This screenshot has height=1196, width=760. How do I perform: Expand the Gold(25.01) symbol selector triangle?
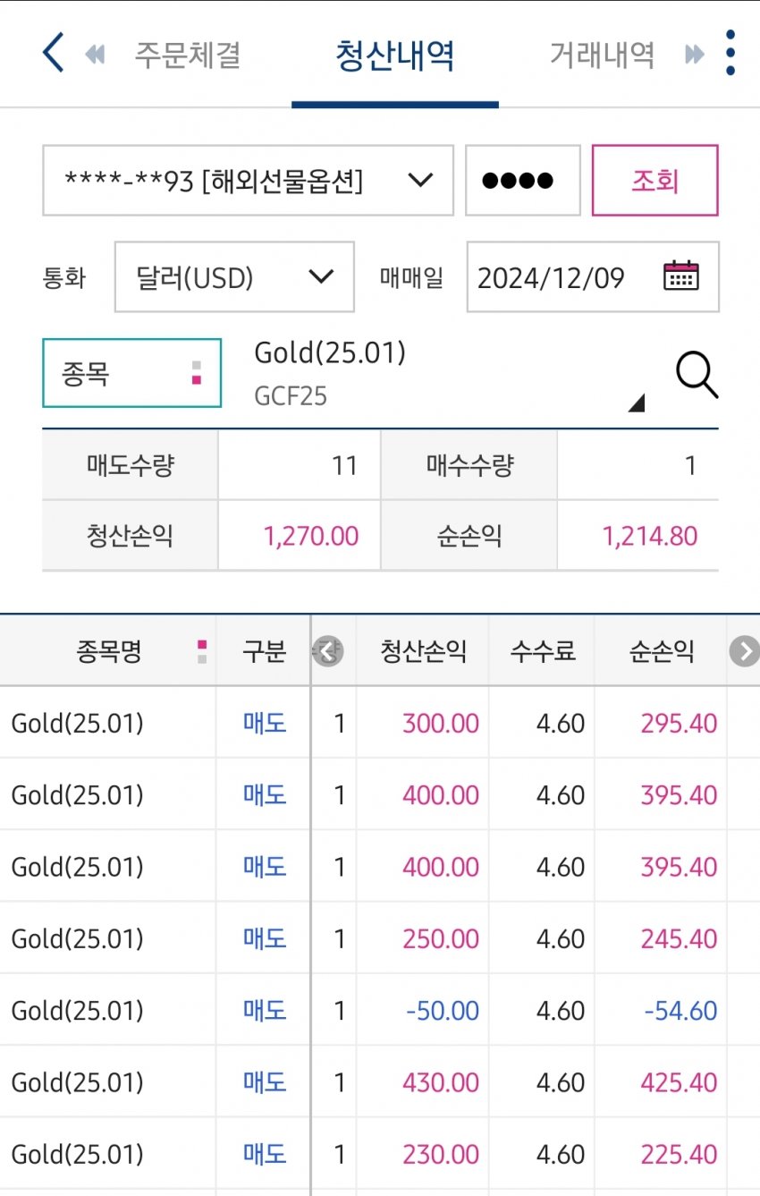click(x=636, y=404)
